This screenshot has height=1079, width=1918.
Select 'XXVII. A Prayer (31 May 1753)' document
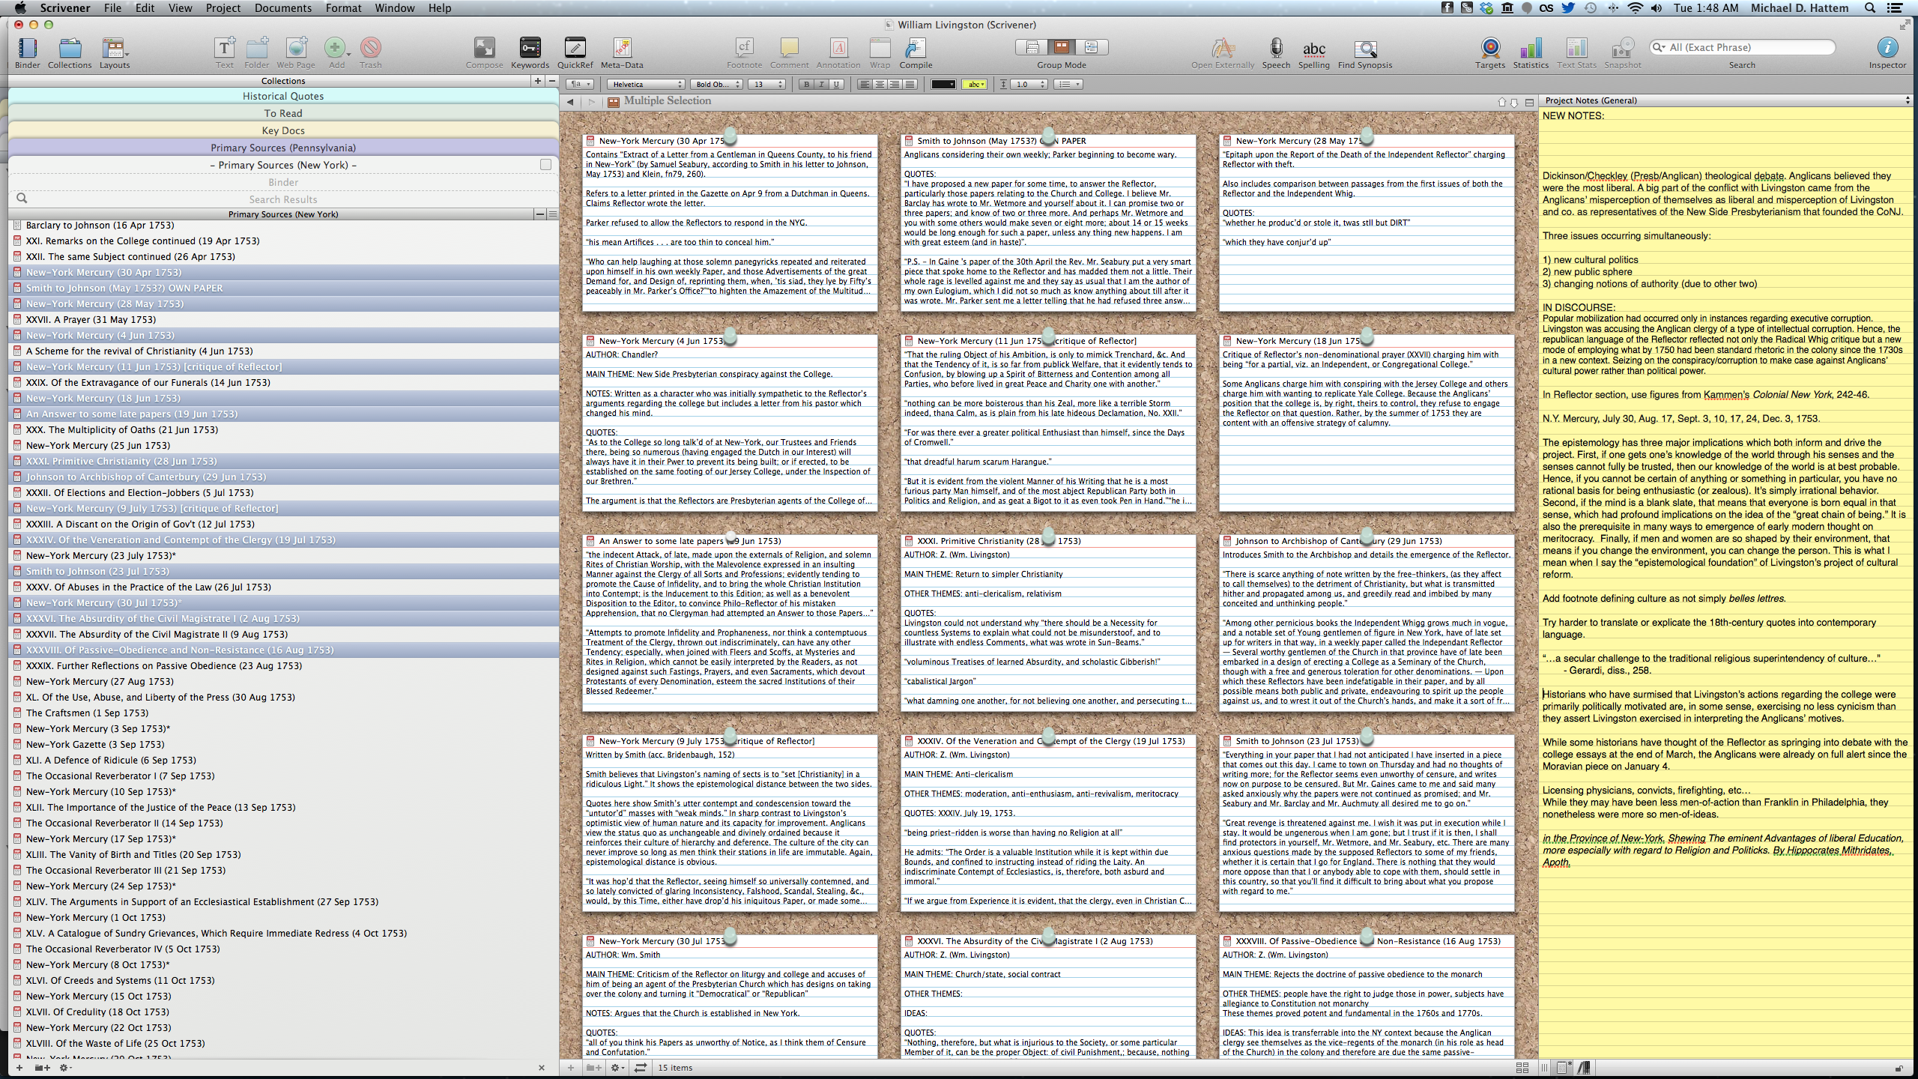(x=91, y=320)
